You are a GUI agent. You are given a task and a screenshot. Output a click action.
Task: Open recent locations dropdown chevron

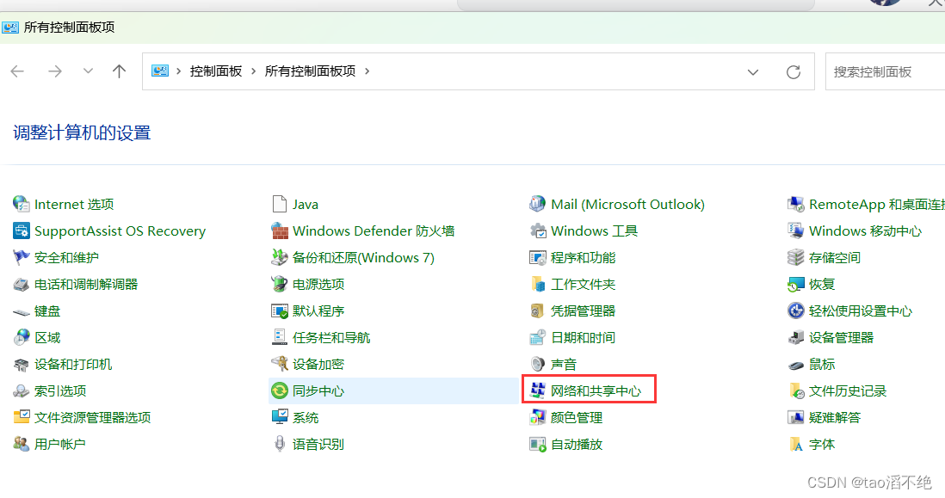(88, 71)
